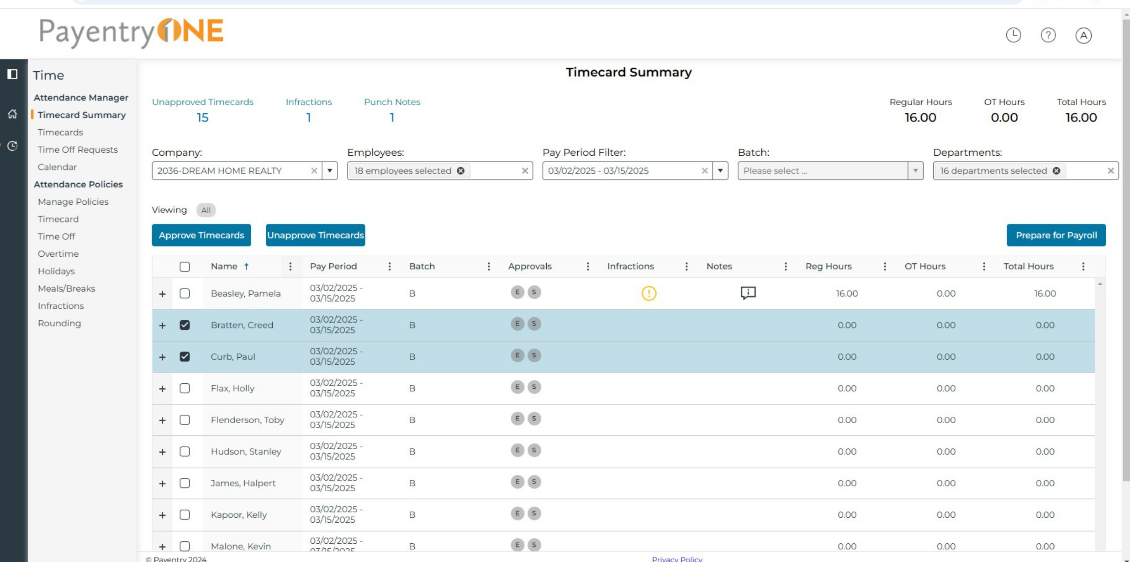Check the James, Halpert row checkbox
The image size is (1130, 562).
pyautogui.click(x=185, y=483)
